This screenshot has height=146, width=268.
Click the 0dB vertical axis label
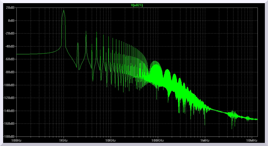coord(11,20)
